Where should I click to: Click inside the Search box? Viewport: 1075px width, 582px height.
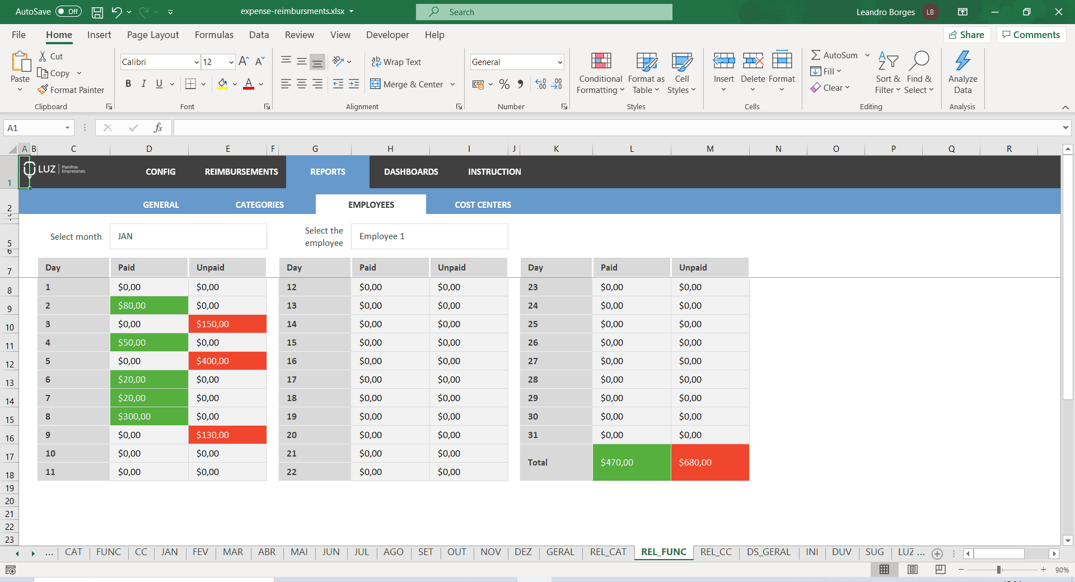click(x=543, y=11)
